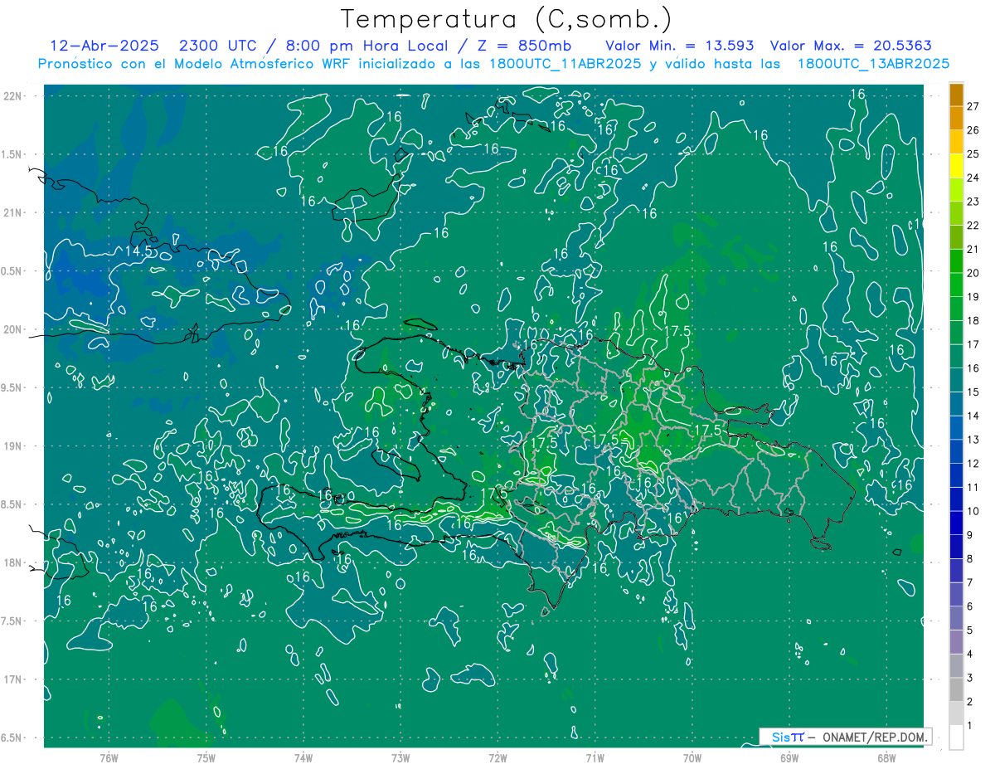The image size is (995, 769).
Task: Select the date text '12-Abr-2025'
Action: 106,46
